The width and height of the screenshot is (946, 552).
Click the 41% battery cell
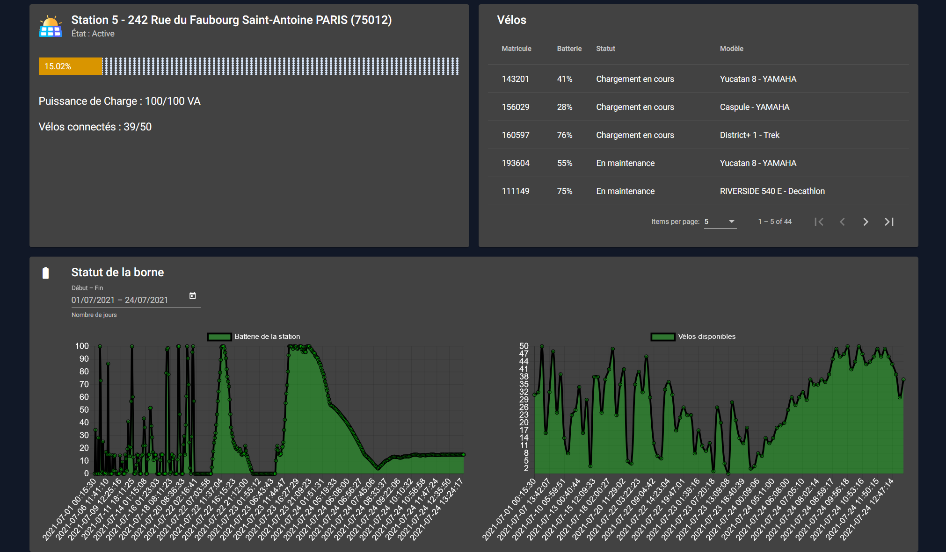tap(565, 79)
